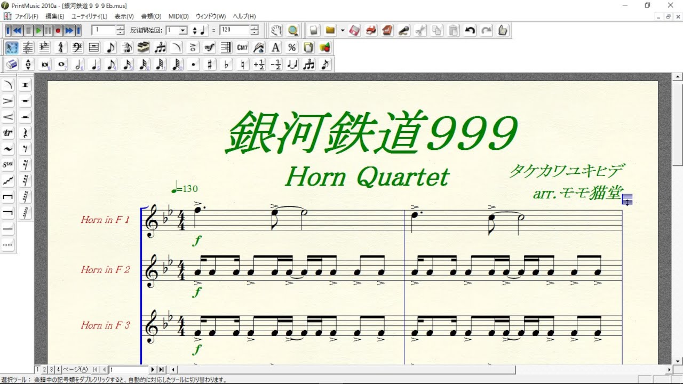Create a new document
The height and width of the screenshot is (384, 683).
coord(314,30)
